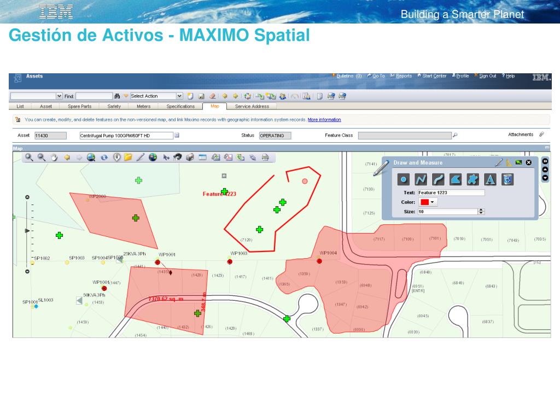Click the Go To link
The width and height of the screenshot is (560, 420).
[378, 76]
